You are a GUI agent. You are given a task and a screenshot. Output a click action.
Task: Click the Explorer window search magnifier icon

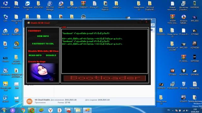point(153,25)
